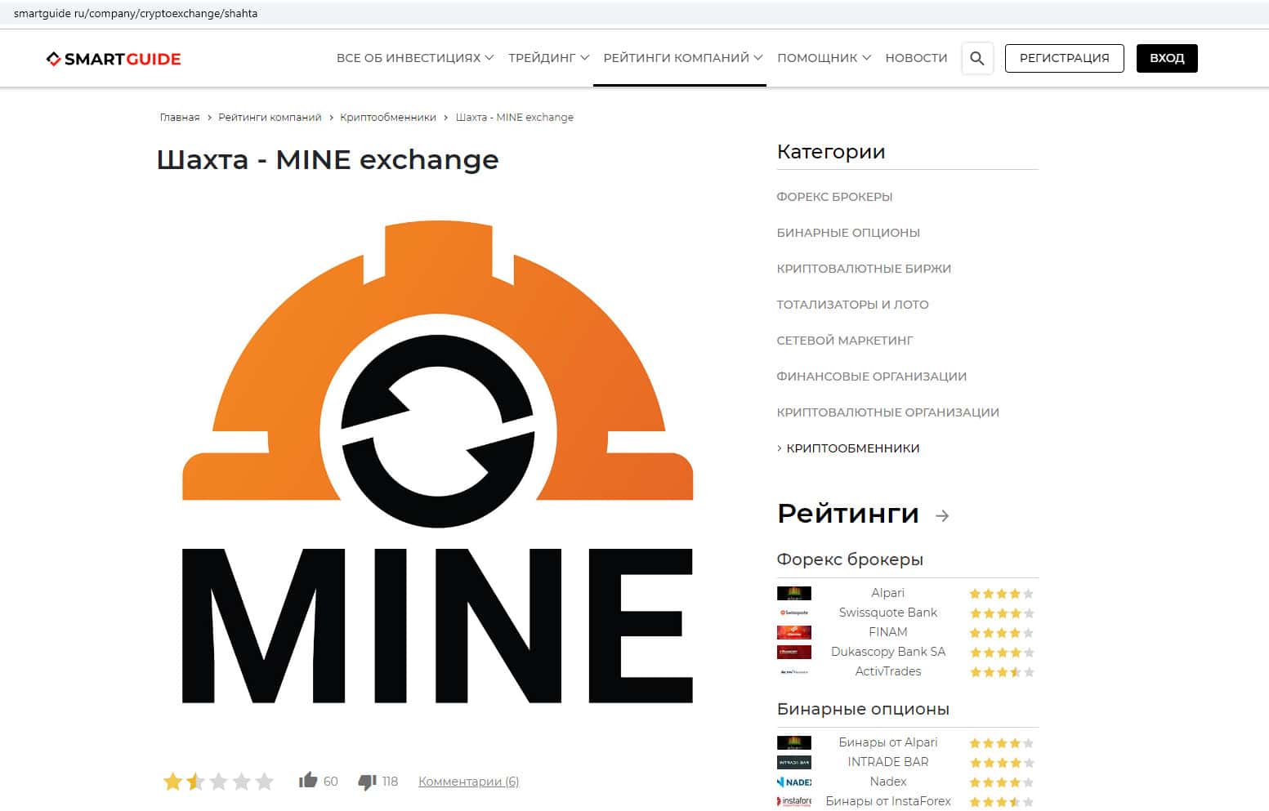Open the Комментарии (6) link
This screenshot has height=811, width=1269.
point(468,782)
